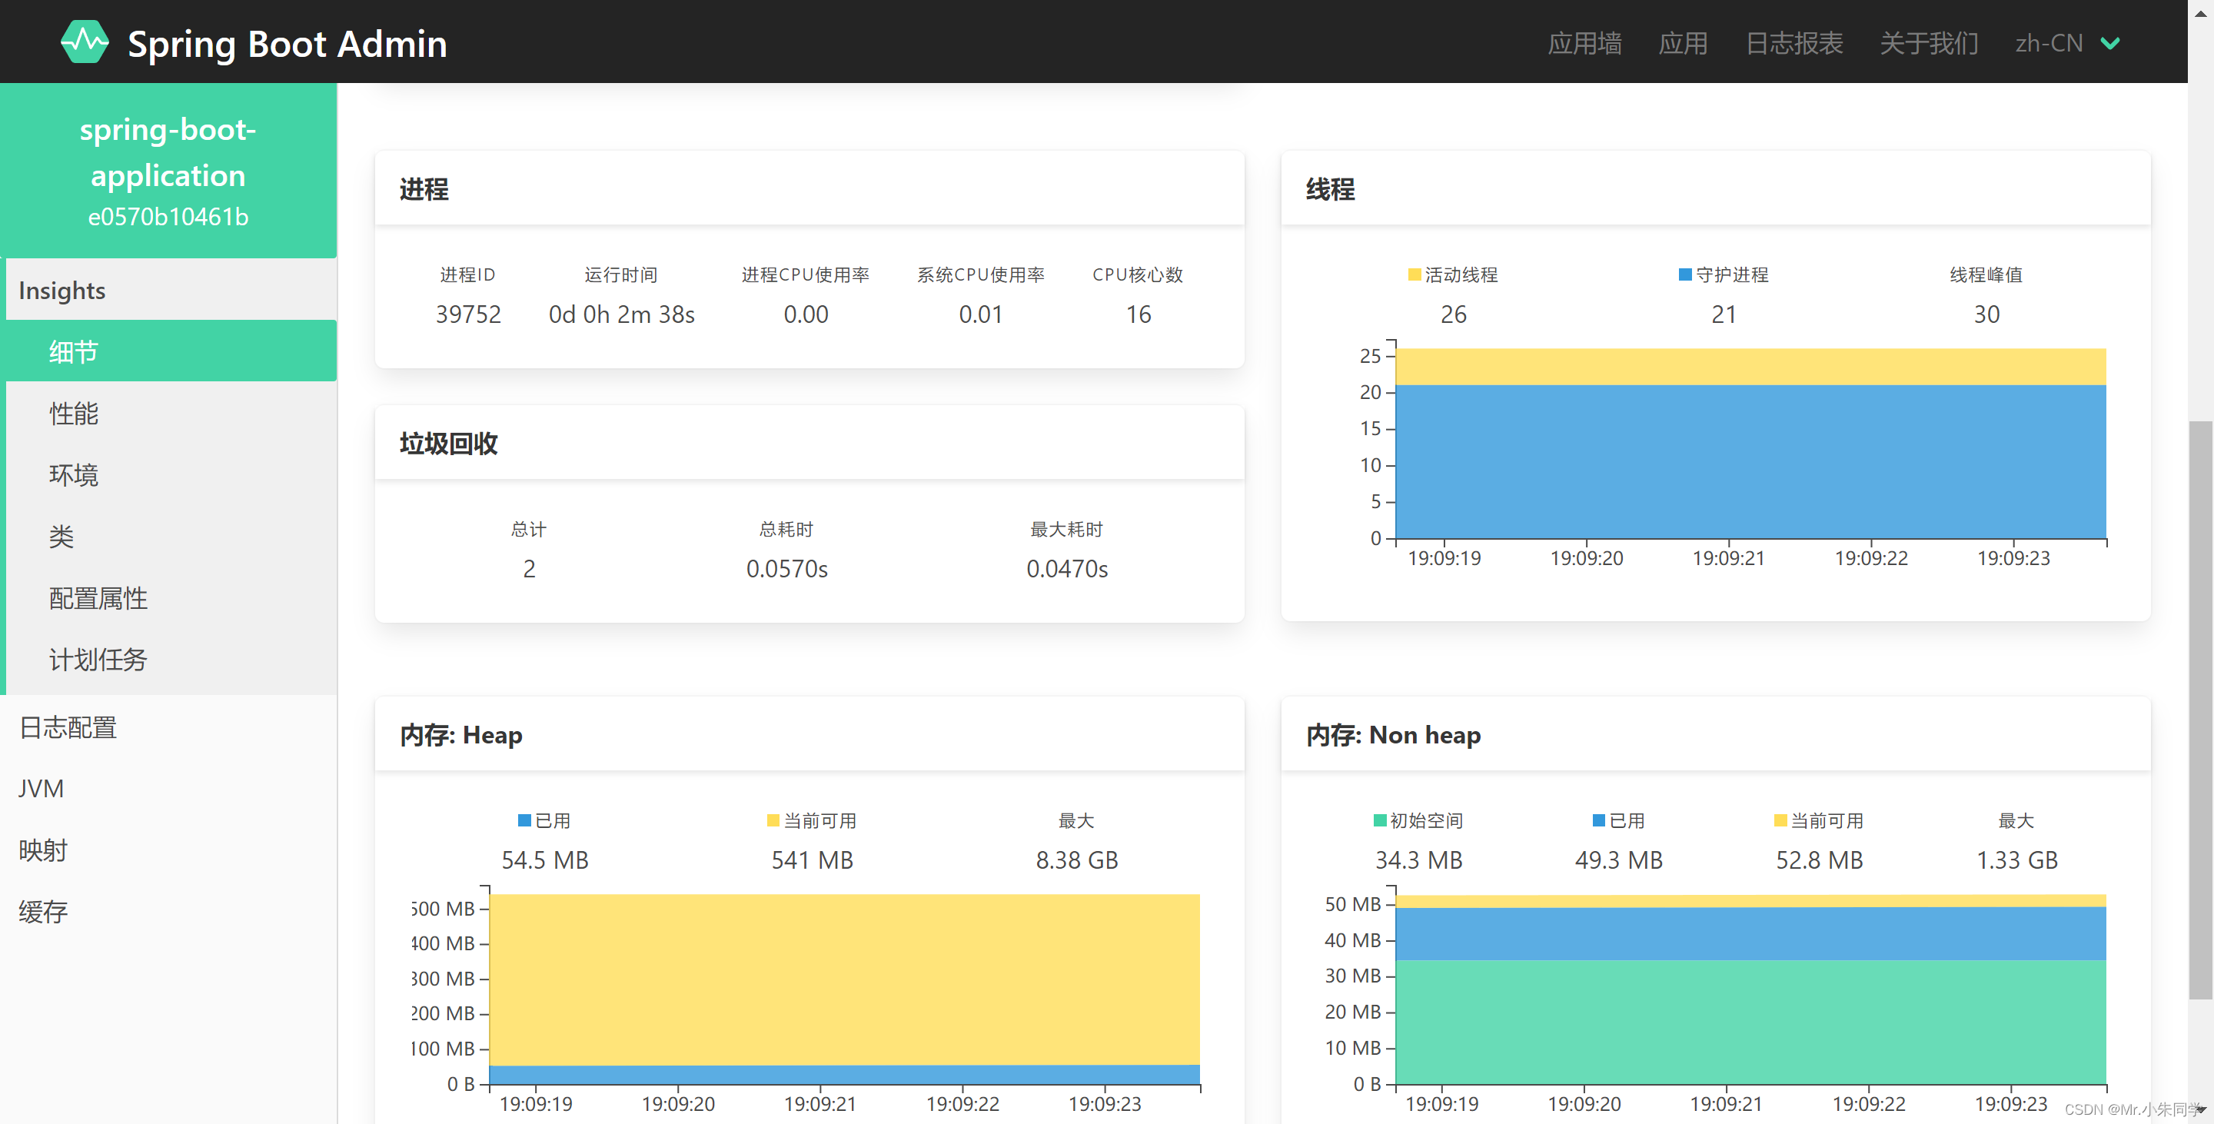The height and width of the screenshot is (1124, 2214).
Task: Click the 关于我们 link
Action: pos(1928,43)
